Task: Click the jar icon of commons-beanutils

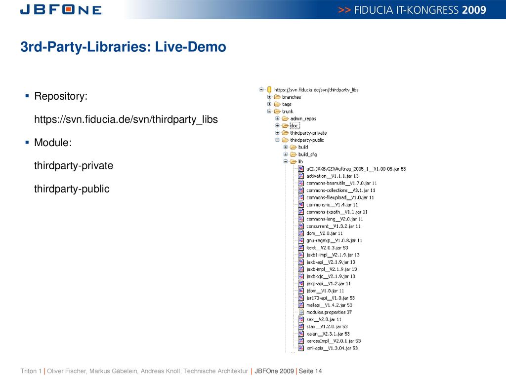Action: pyautogui.click(x=301, y=183)
